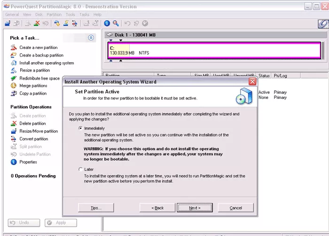The width and height of the screenshot is (329, 236).
Task: Click the Format partition toolbar icon
Action: click(x=66, y=23)
